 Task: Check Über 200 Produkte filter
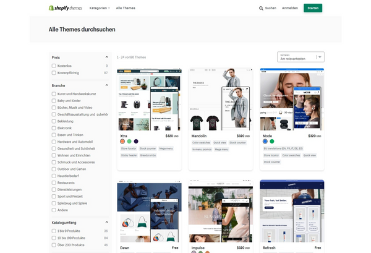click(54, 245)
